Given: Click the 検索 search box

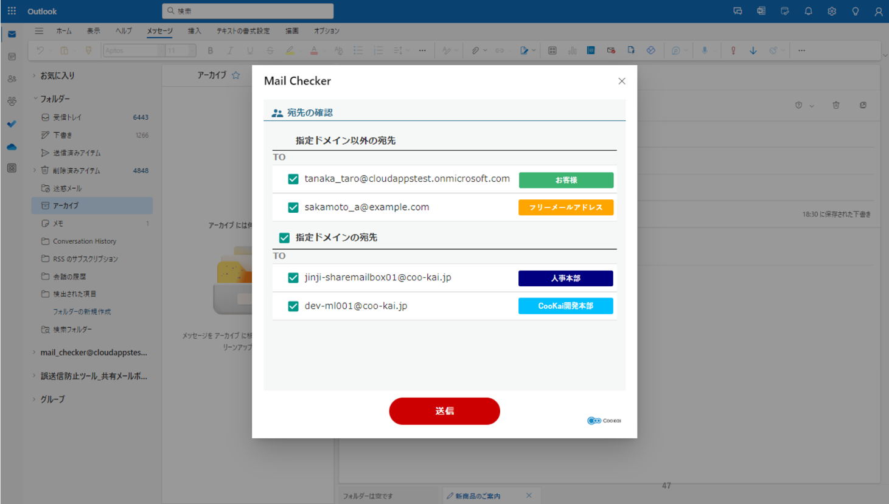Looking at the screenshot, I should 248,11.
